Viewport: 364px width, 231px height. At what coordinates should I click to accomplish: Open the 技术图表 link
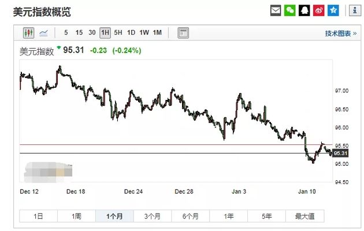click(340, 33)
